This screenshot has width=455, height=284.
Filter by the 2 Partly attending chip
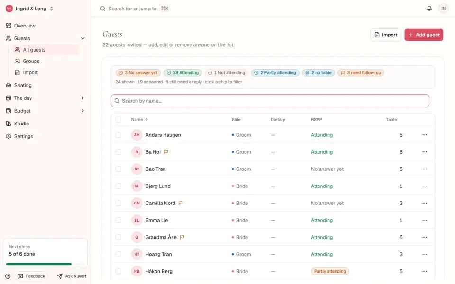pos(275,73)
